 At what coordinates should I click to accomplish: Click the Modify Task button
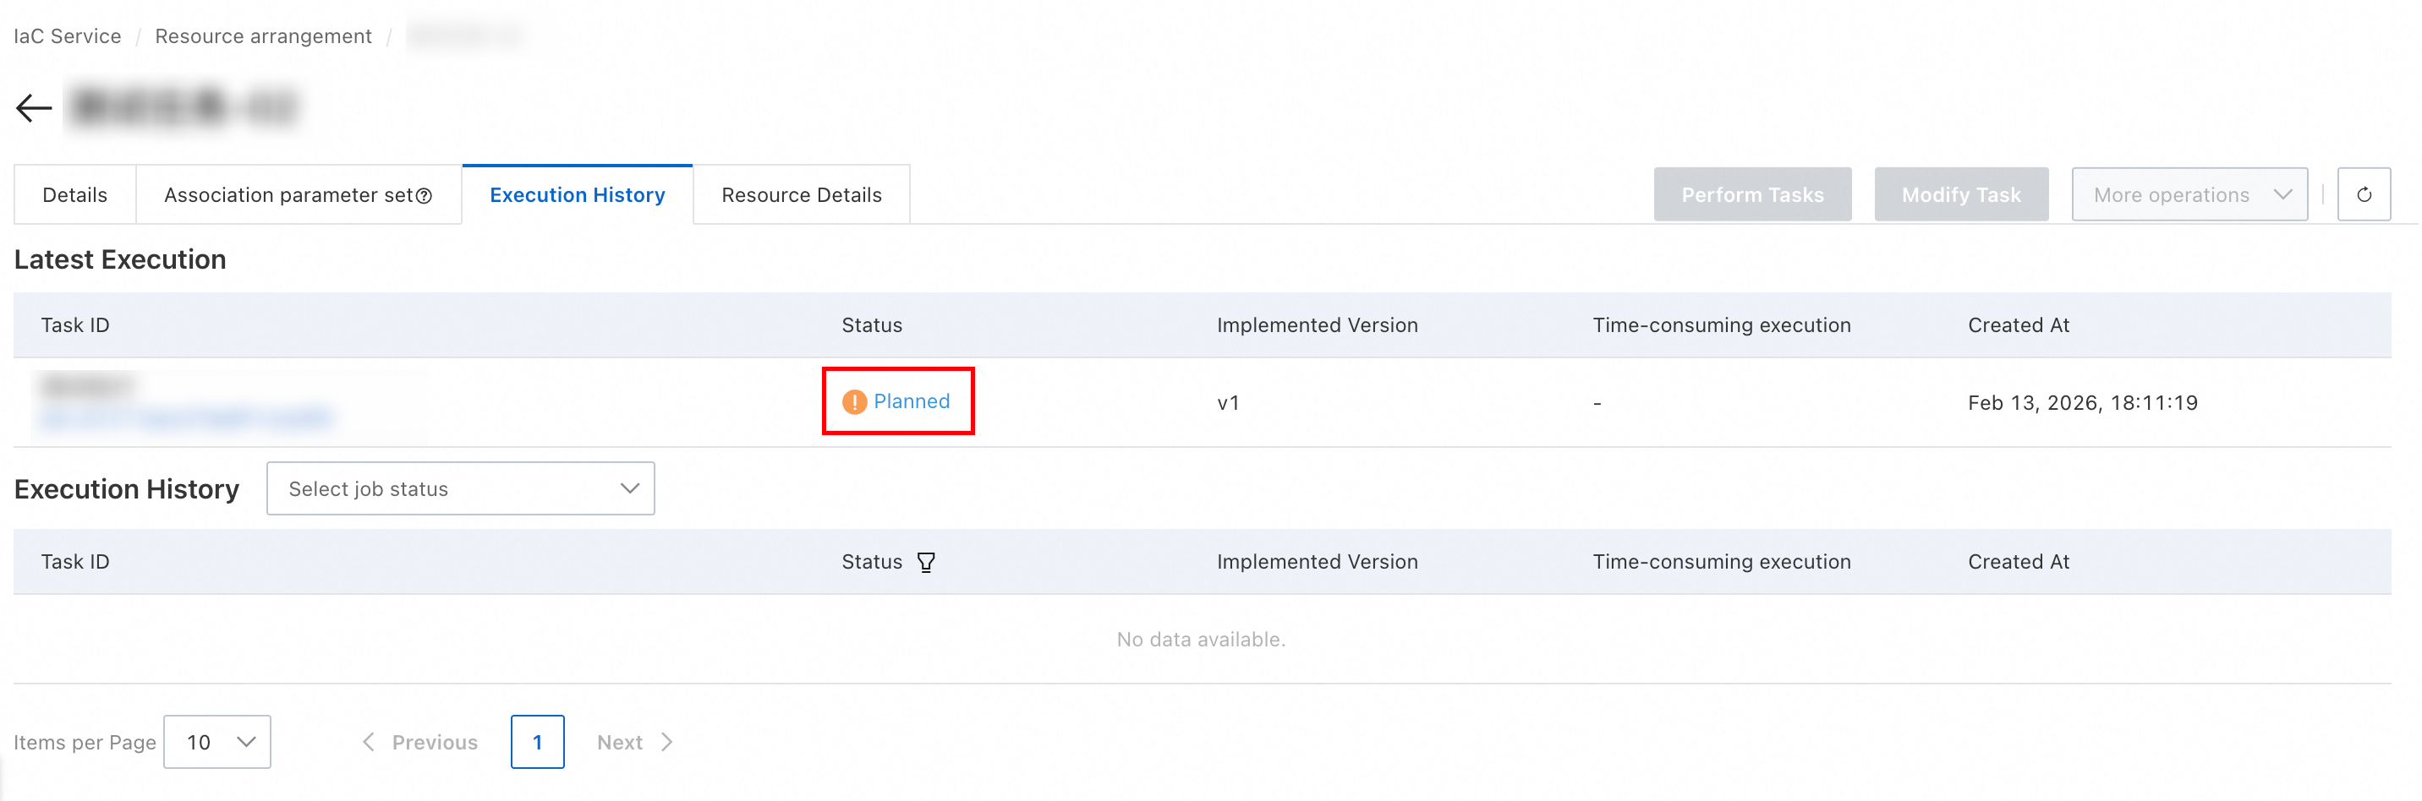[x=1960, y=194]
